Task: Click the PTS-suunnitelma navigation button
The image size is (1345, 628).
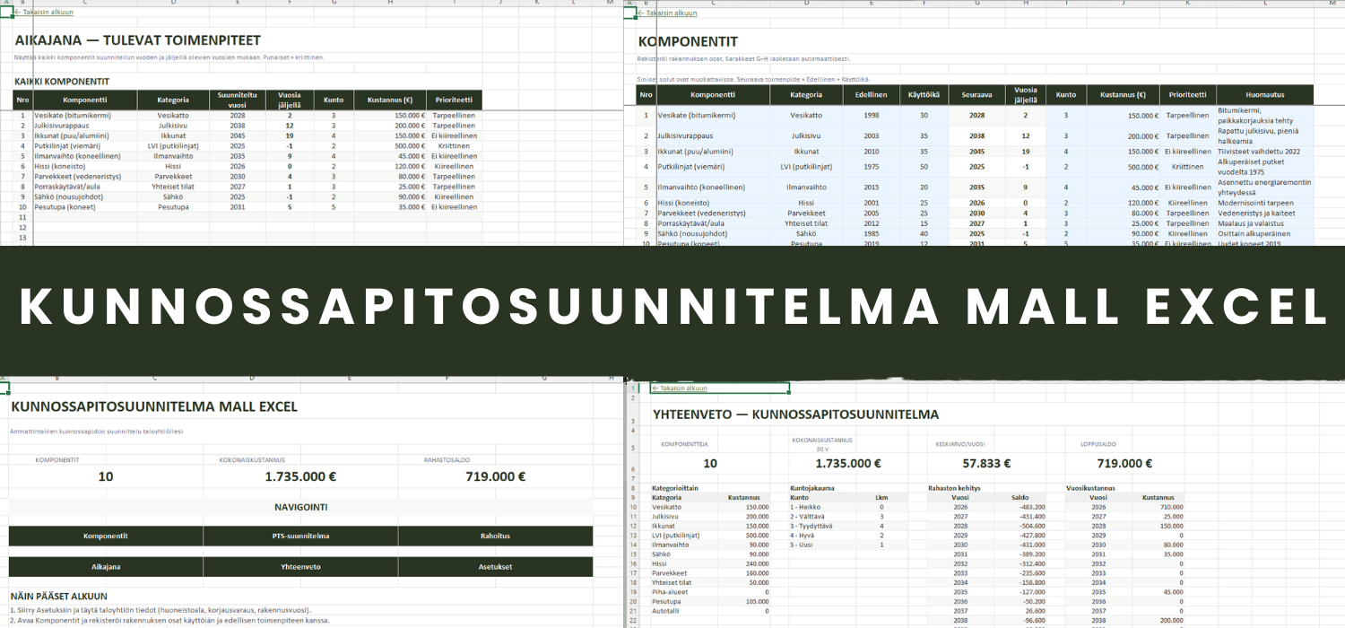Action: 300,536
